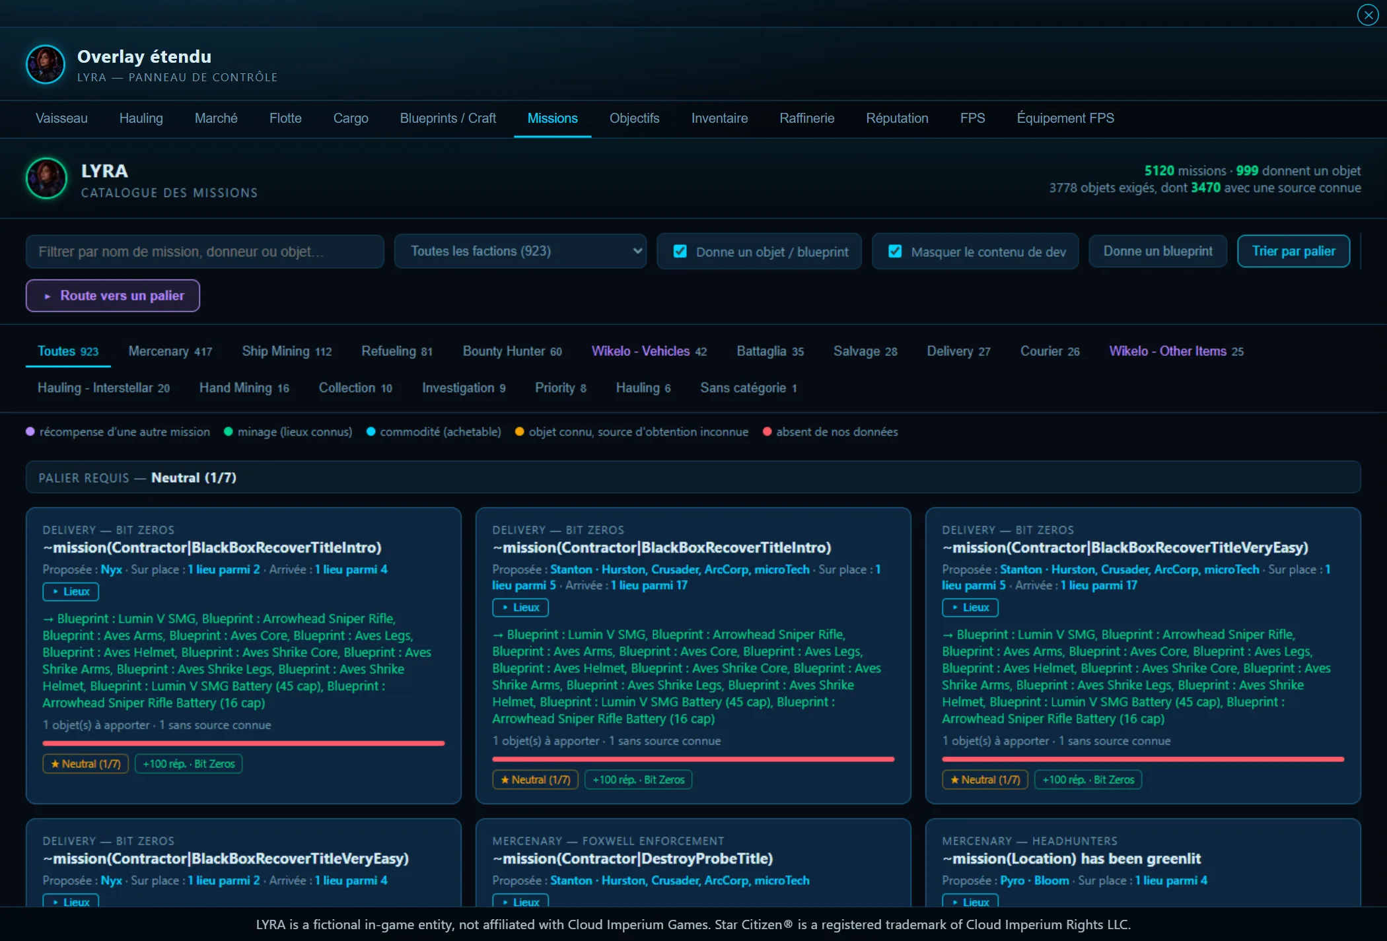The width and height of the screenshot is (1387, 941).
Task: Click the purple récompense d'une autre mission legend dot
Action: [30, 432]
